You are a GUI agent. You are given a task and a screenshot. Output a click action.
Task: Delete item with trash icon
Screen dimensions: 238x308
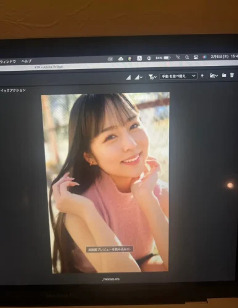click(x=232, y=75)
